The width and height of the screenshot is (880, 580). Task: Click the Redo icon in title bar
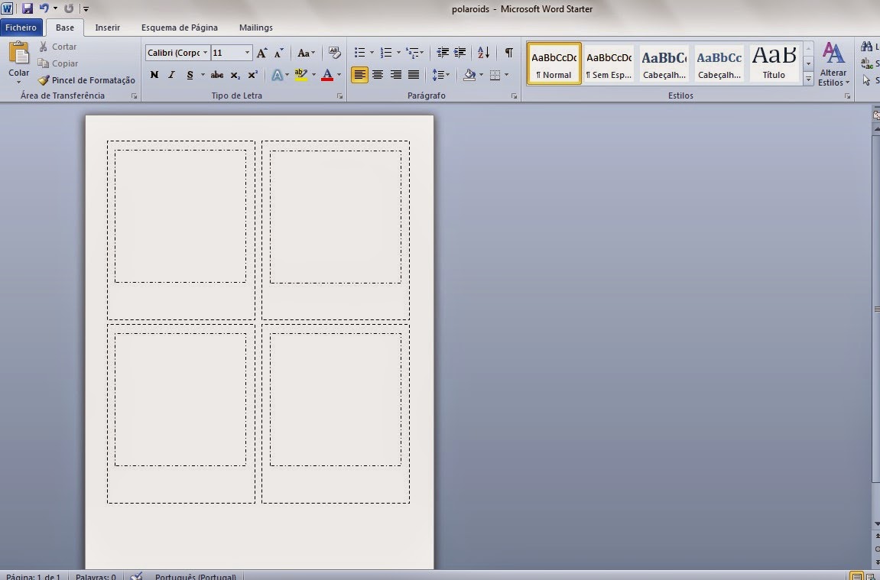click(69, 8)
